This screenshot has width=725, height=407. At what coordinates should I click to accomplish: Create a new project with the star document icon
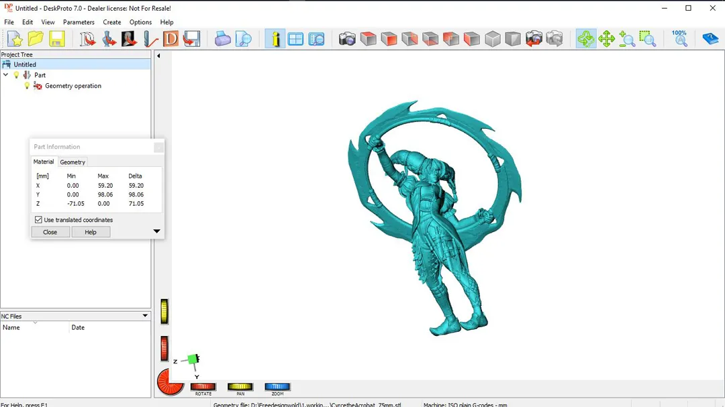pos(15,39)
